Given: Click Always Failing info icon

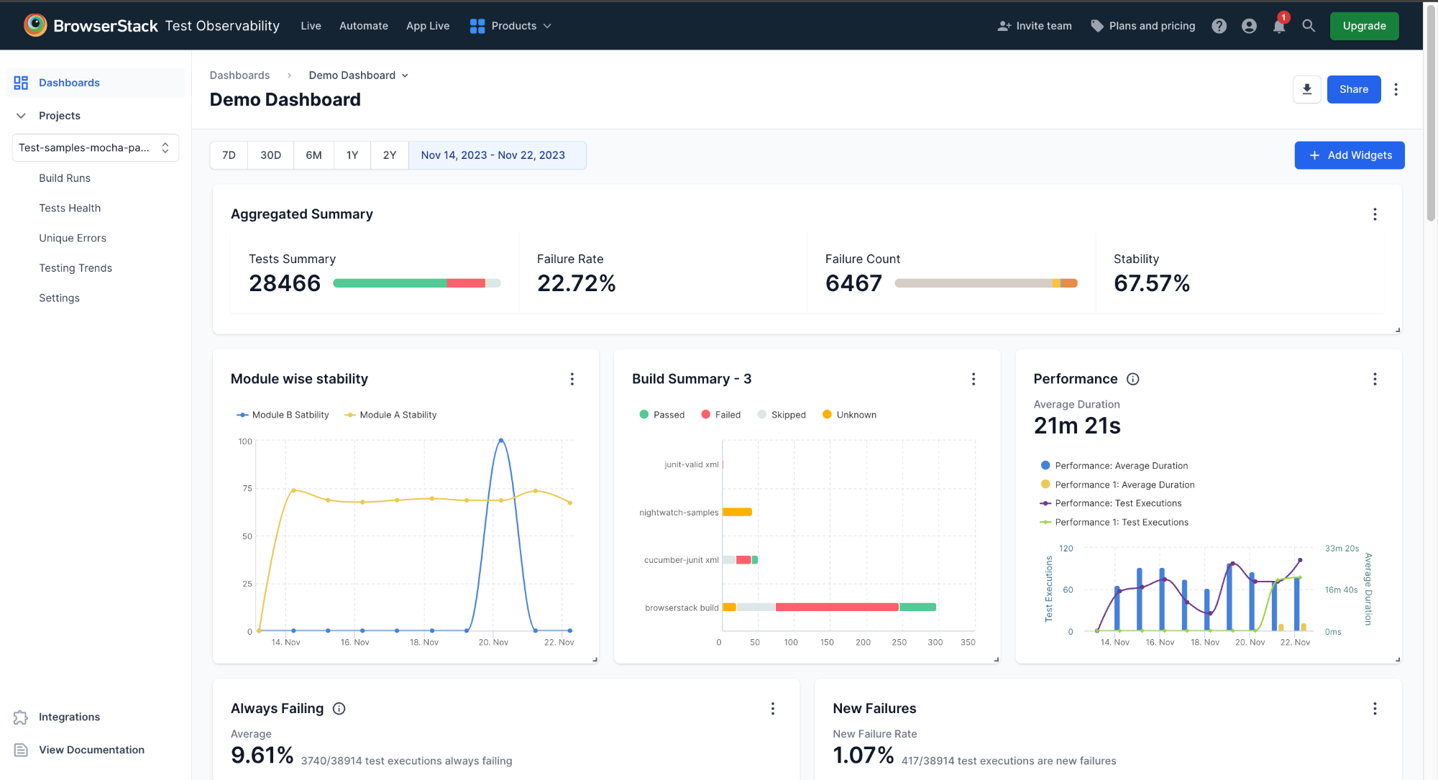Looking at the screenshot, I should (339, 709).
